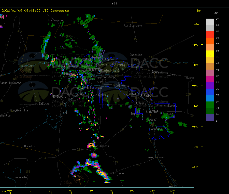Click the G_Campos label
Image resolution: width=229 pixels, height=194 pixels.
(x=173, y=74)
